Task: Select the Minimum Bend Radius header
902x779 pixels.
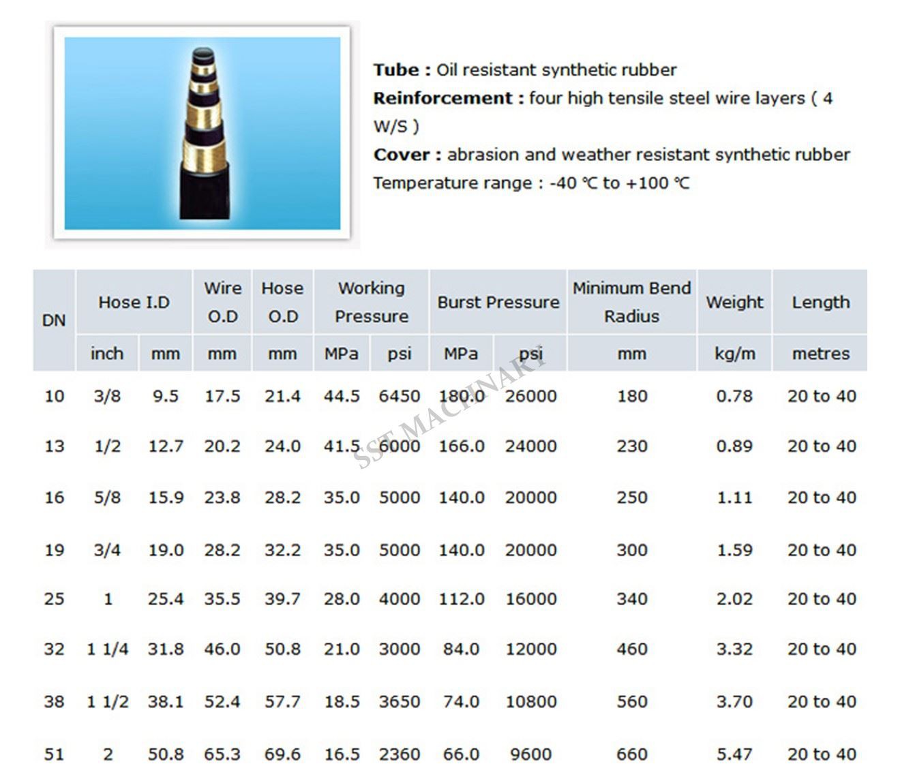Action: tap(631, 302)
